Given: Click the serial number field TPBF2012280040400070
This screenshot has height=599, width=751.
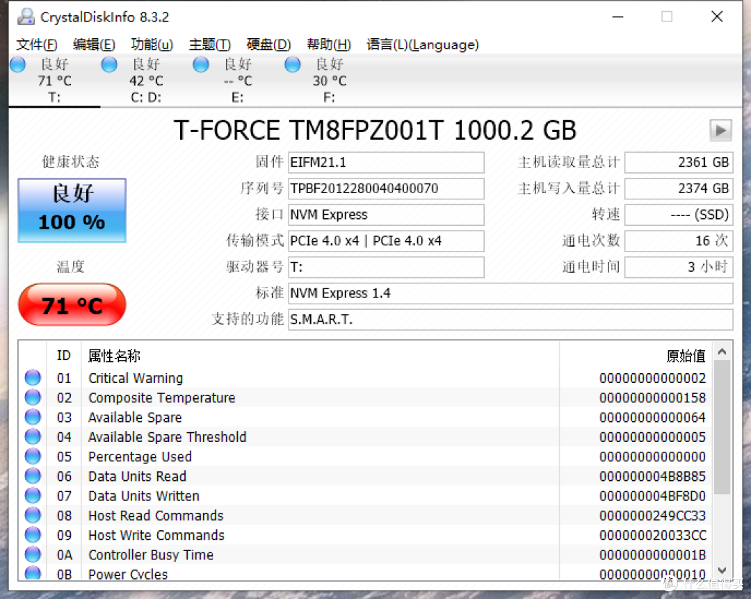Looking at the screenshot, I should click(386, 188).
